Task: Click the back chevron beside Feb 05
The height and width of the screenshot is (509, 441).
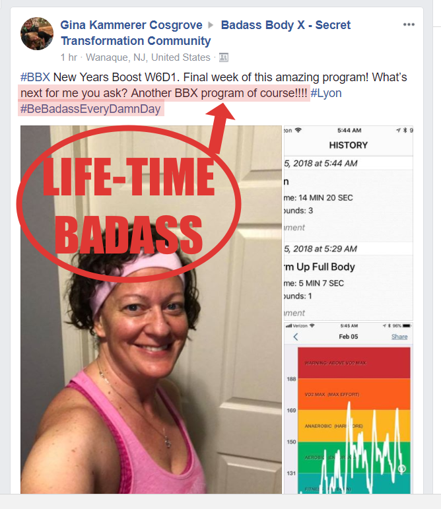Action: pyautogui.click(x=295, y=337)
